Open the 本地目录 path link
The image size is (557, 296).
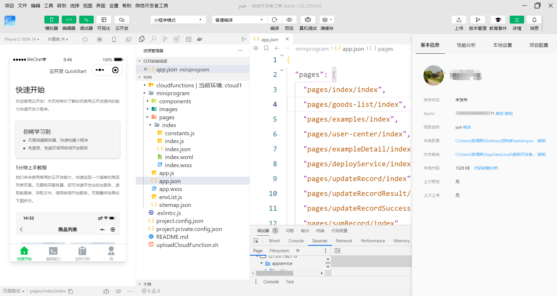pyautogui.click(x=494, y=141)
